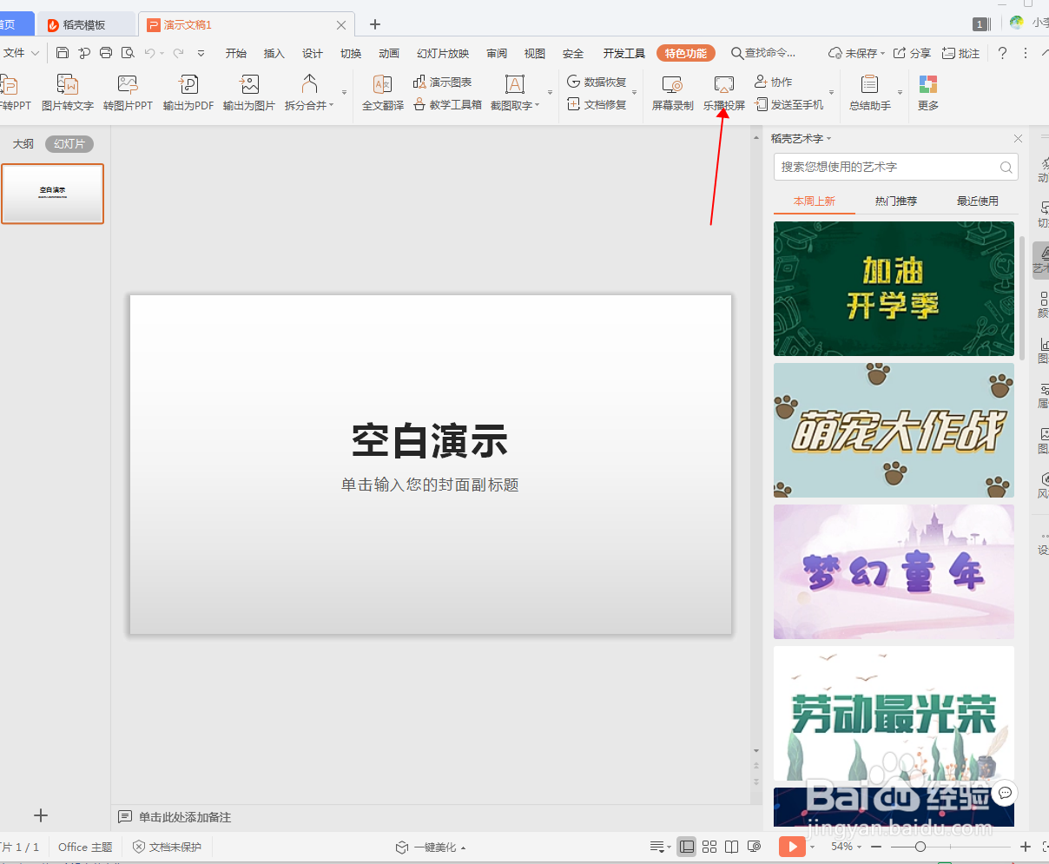This screenshot has height=864, width=1049.
Task: Click the 分享 share button
Action: click(x=913, y=53)
